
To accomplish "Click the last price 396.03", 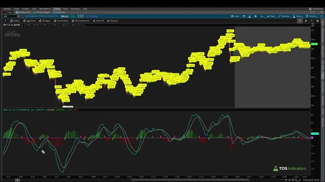I will tap(64, 16).
